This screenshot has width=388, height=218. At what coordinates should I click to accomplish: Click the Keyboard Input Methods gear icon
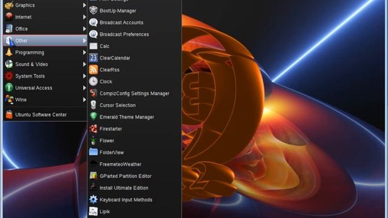(x=93, y=199)
